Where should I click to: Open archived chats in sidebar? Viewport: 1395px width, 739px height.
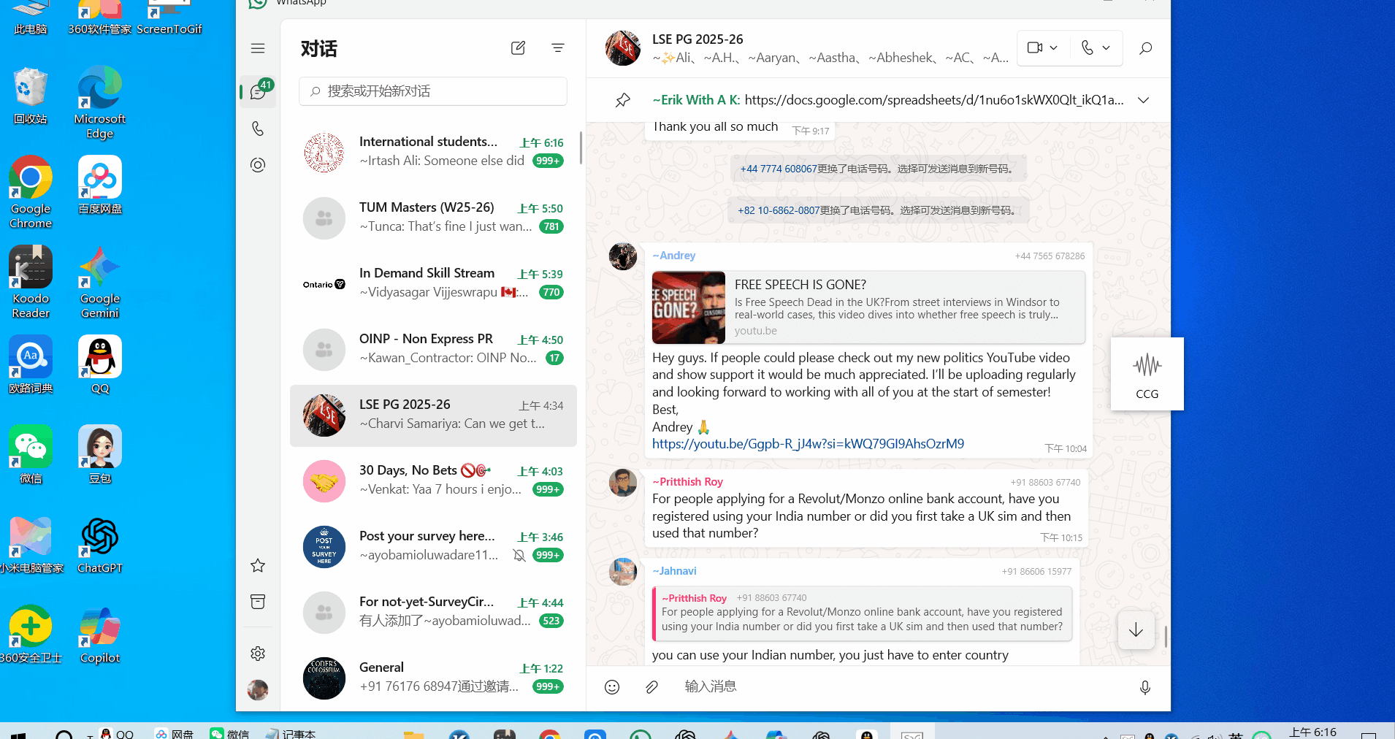coord(258,602)
